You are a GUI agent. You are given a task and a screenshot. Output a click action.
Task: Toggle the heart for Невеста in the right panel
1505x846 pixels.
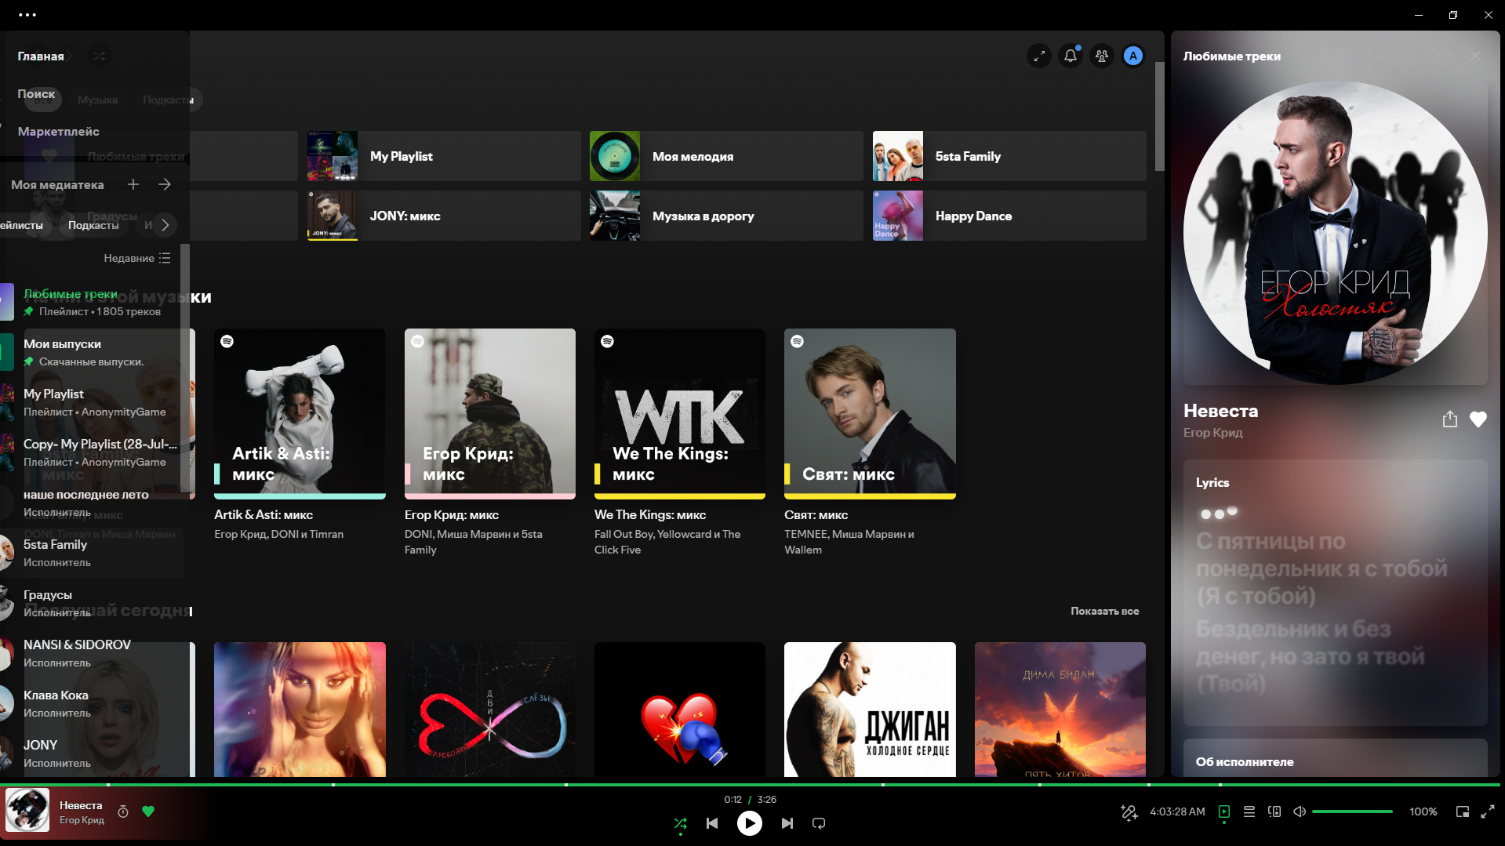point(1478,419)
